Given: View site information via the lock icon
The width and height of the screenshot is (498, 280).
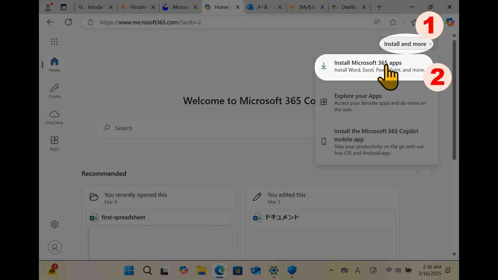Looking at the screenshot, I should click(x=91, y=22).
